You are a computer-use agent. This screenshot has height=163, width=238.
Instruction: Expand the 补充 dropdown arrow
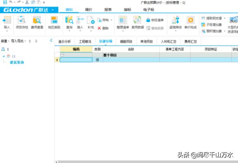pyautogui.click(x=91, y=31)
